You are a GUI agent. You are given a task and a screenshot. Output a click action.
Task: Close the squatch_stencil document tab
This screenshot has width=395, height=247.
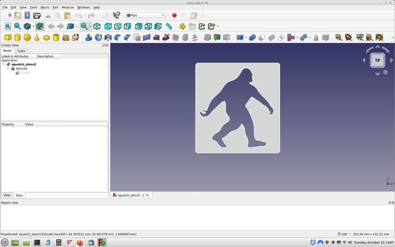click(147, 195)
